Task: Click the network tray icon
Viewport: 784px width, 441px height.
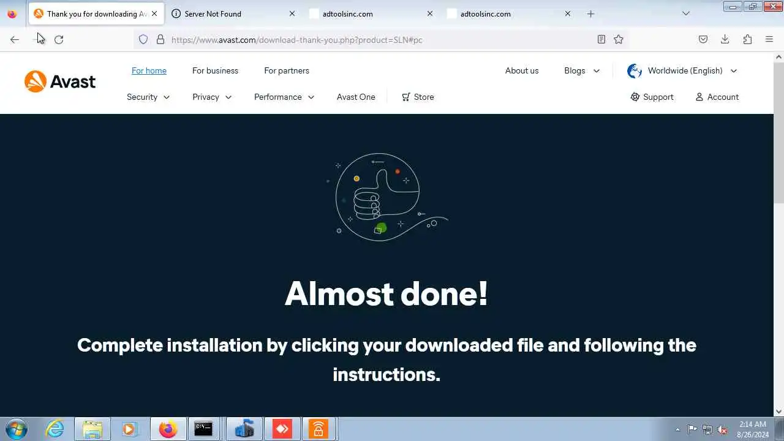Action: click(x=707, y=429)
